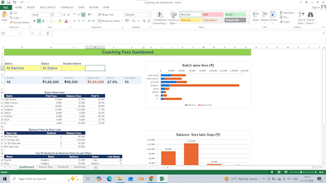Apply the Calculation cell style
Screen dimensions: 326x183
(213, 20)
